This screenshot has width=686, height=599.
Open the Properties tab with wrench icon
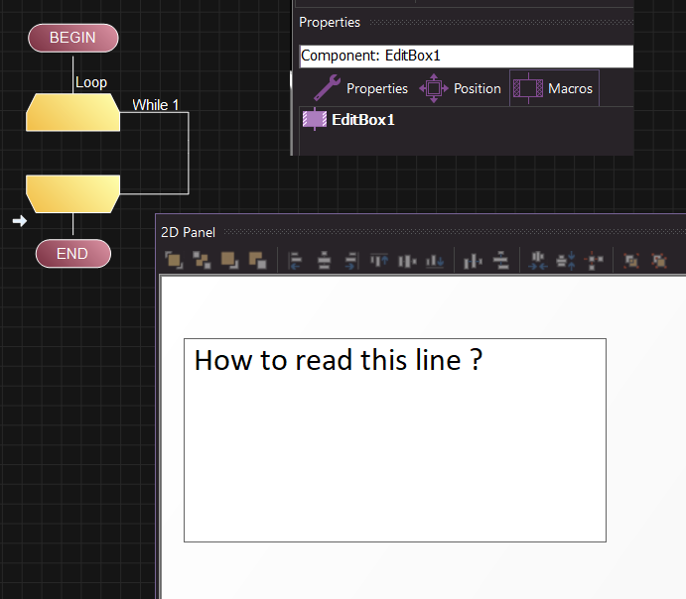pyautogui.click(x=361, y=88)
